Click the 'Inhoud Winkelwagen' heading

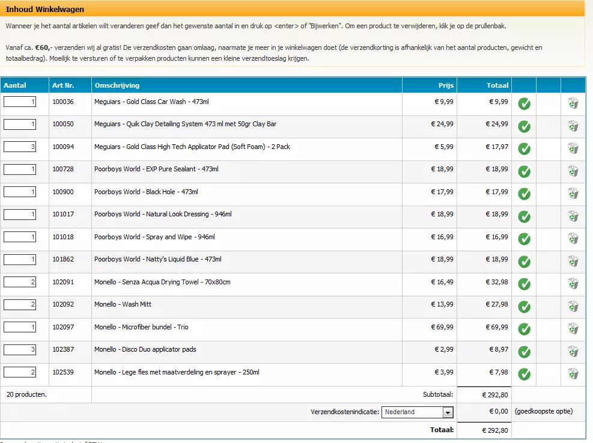[45, 9]
